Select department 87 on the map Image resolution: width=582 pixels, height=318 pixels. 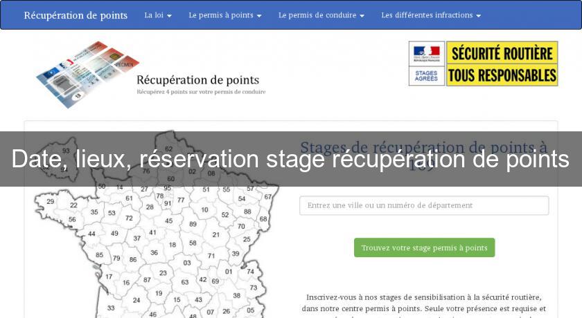click(x=148, y=280)
